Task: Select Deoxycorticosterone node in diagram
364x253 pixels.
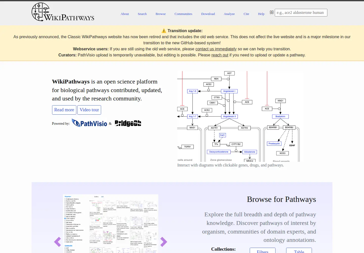Action: (x=219, y=152)
